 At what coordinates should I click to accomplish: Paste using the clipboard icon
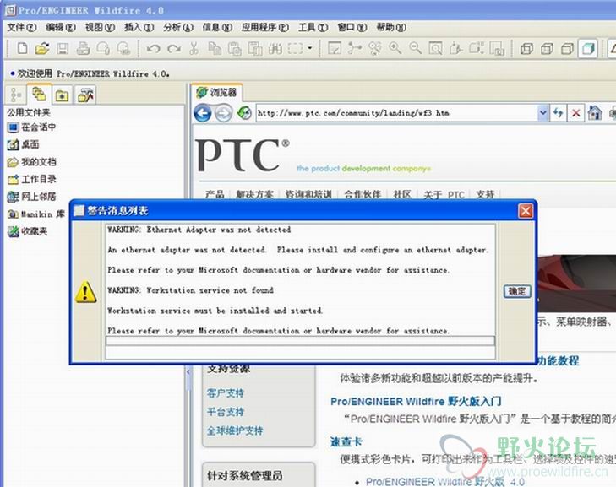(235, 48)
